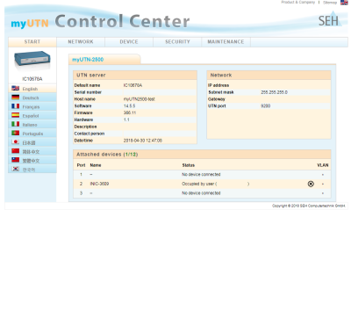The image size is (351, 326).
Task: Deactivate the INIC-3609 device via circled X icon
Action: coord(311,184)
